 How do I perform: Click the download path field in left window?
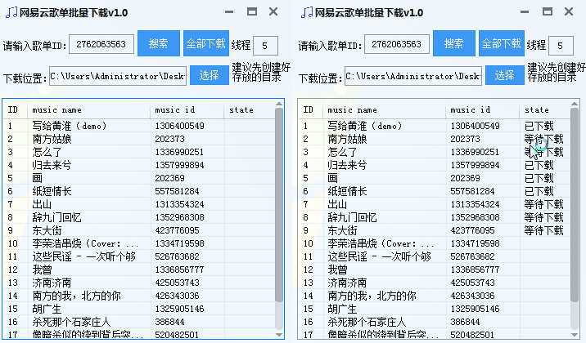coord(118,76)
